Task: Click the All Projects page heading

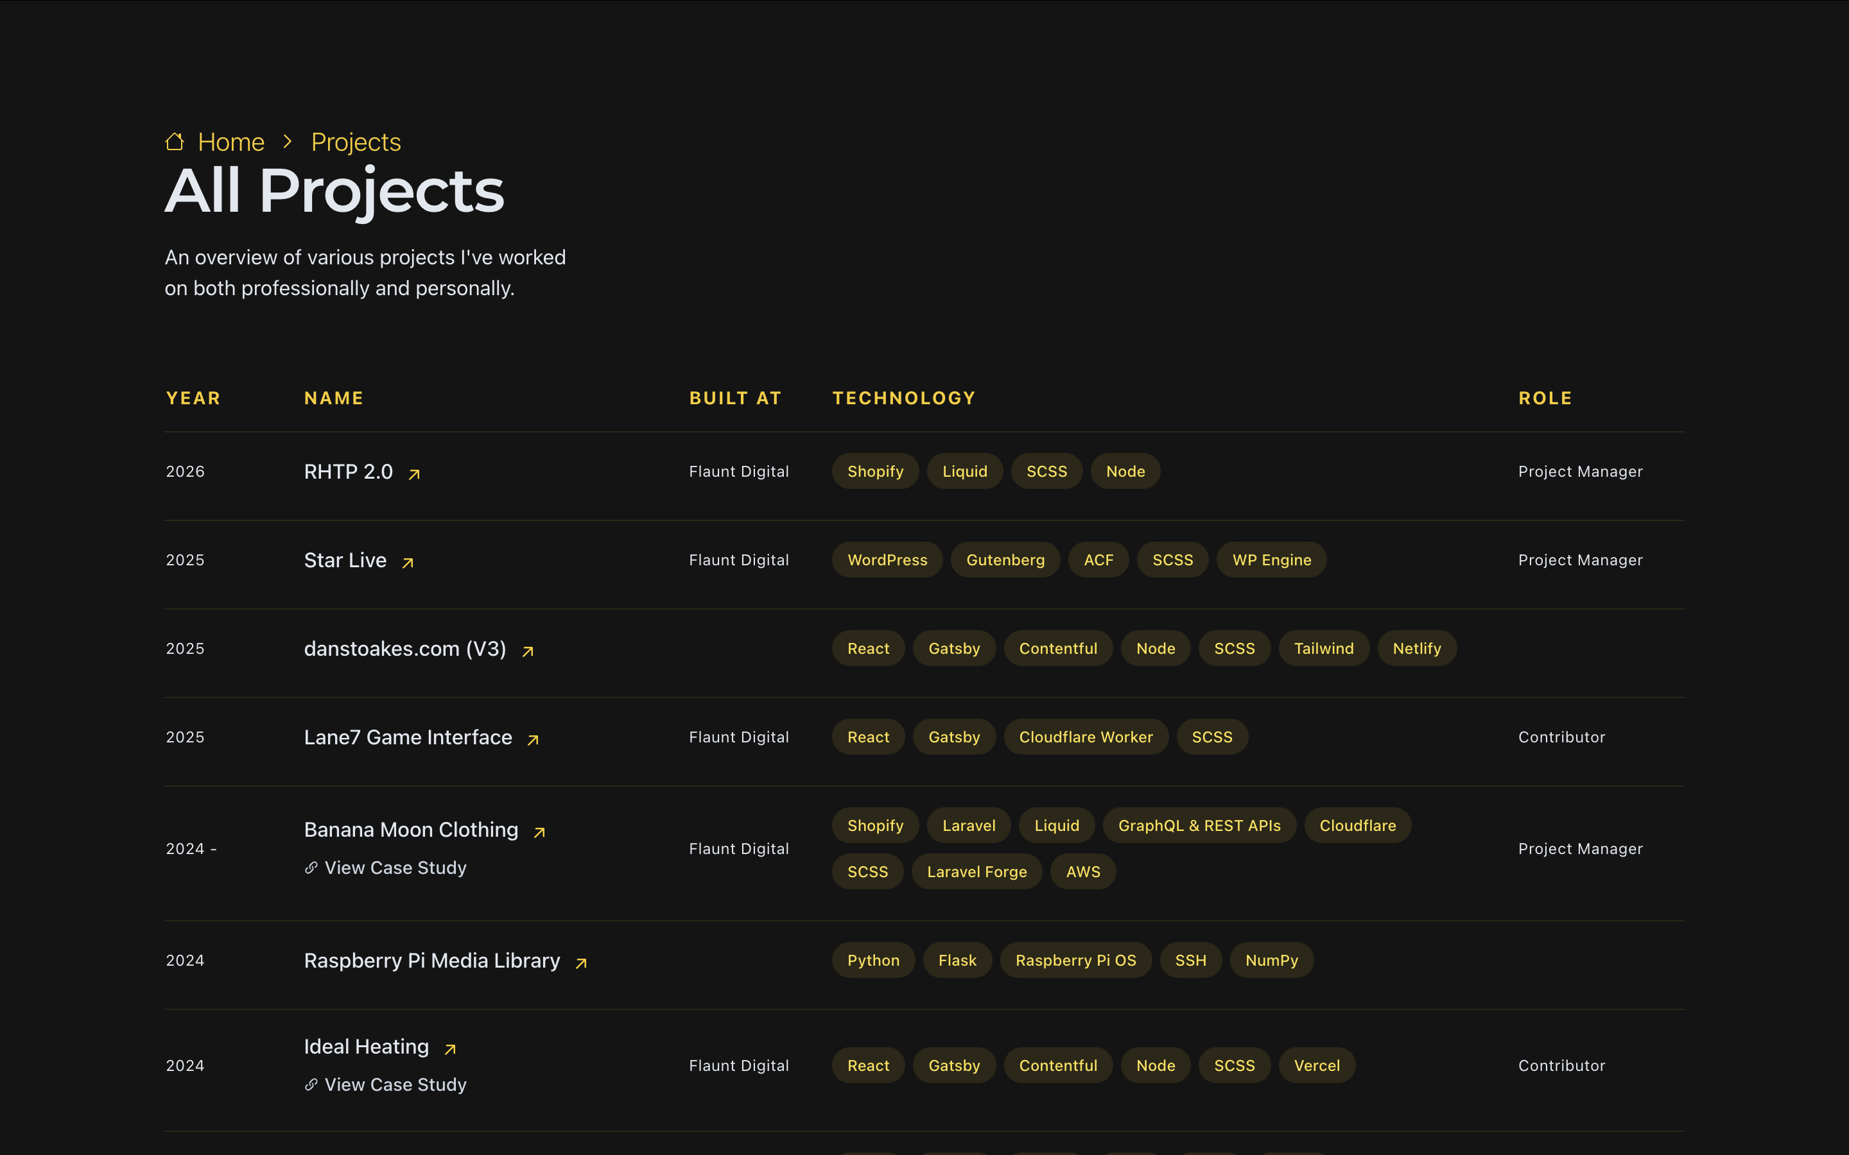Action: point(334,191)
